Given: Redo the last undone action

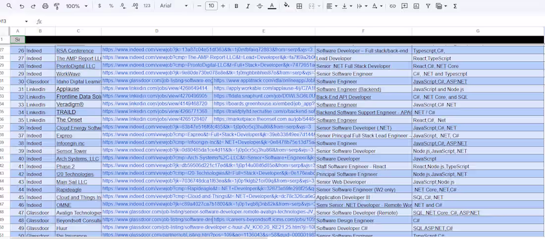Looking at the screenshot, I should (33, 6).
